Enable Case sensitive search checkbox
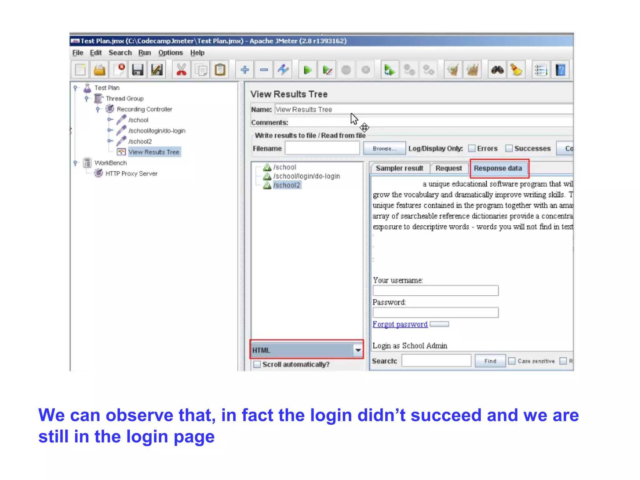This screenshot has height=480, width=640. 512,361
